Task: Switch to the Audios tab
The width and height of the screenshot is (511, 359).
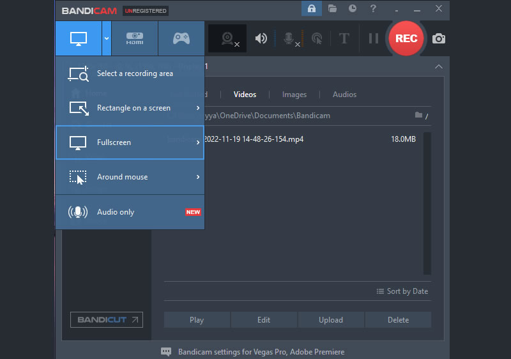Action: tap(344, 95)
